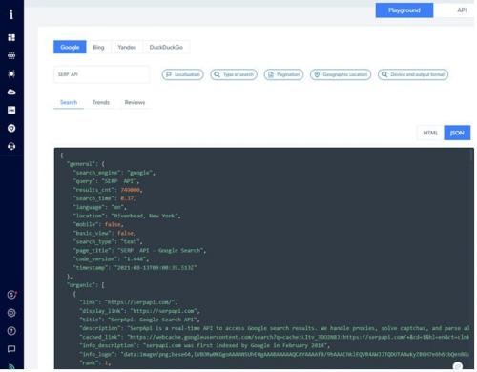Image resolution: width=477 pixels, height=372 pixels.
Task: Open the Device and output format pill
Action: click(x=413, y=74)
